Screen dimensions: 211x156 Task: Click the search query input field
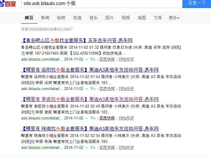[101, 3]
